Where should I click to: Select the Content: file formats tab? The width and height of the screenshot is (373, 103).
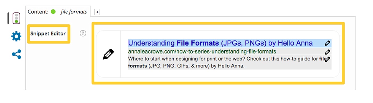[x=58, y=12]
